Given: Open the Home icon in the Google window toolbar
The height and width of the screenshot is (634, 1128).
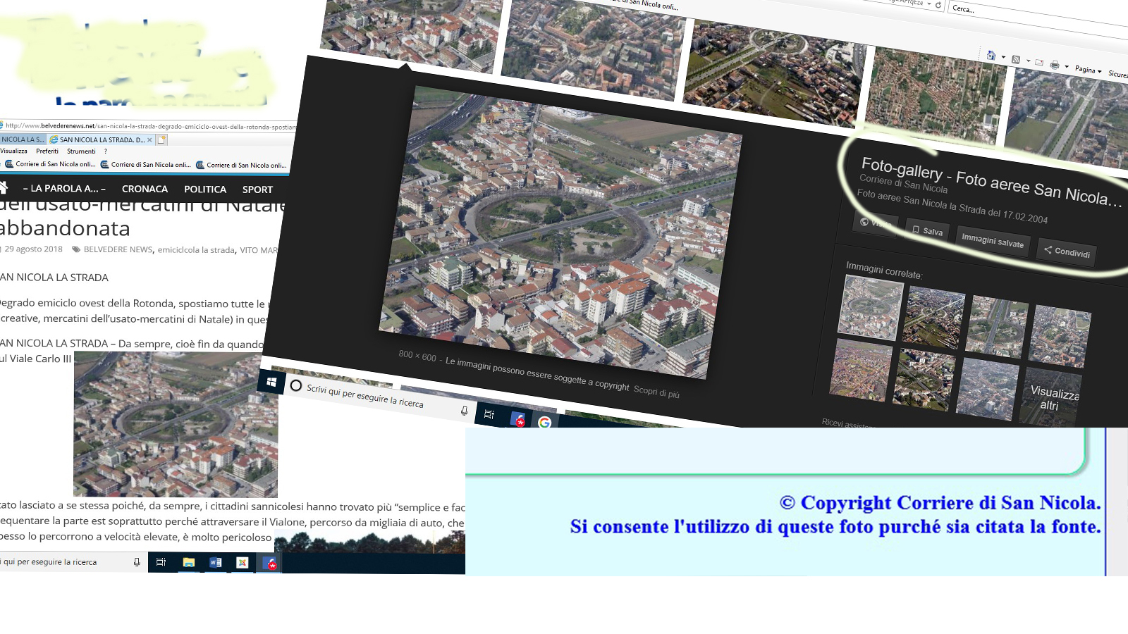Looking at the screenshot, I should coord(992,55).
